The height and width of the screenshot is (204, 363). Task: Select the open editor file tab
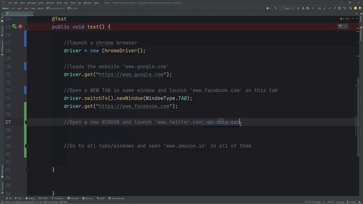click(x=19, y=14)
